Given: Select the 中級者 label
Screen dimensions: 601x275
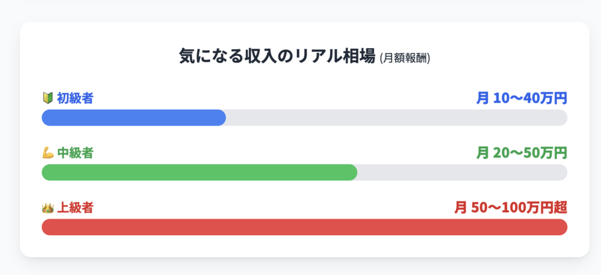Looking at the screenshot, I should pyautogui.click(x=75, y=154).
